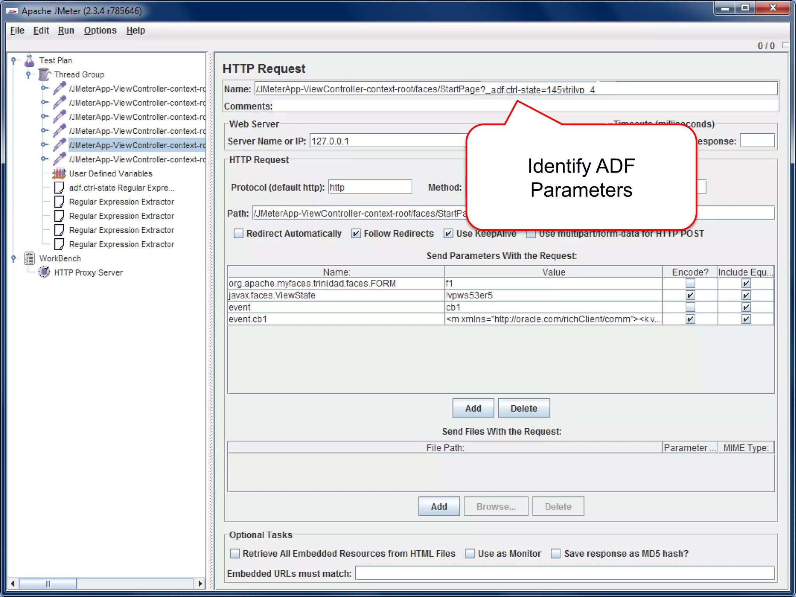The image size is (796, 597).
Task: Click the Test Plan flask icon
Action: [30, 61]
